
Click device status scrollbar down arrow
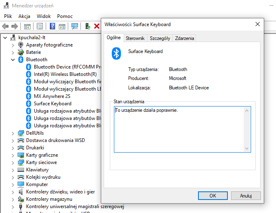click(x=247, y=148)
